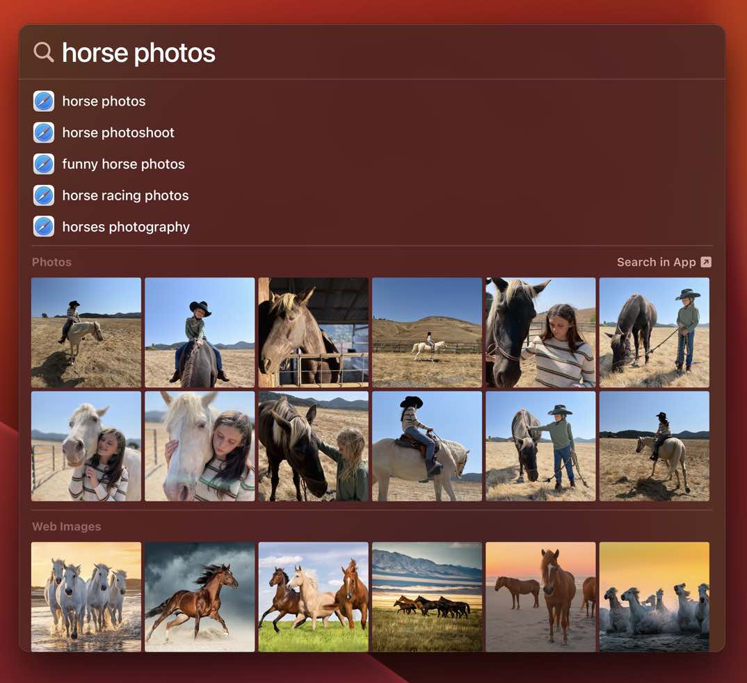The image size is (747, 683).
Task: Open photo of rider on saddled cream horse
Action: pos(427,447)
